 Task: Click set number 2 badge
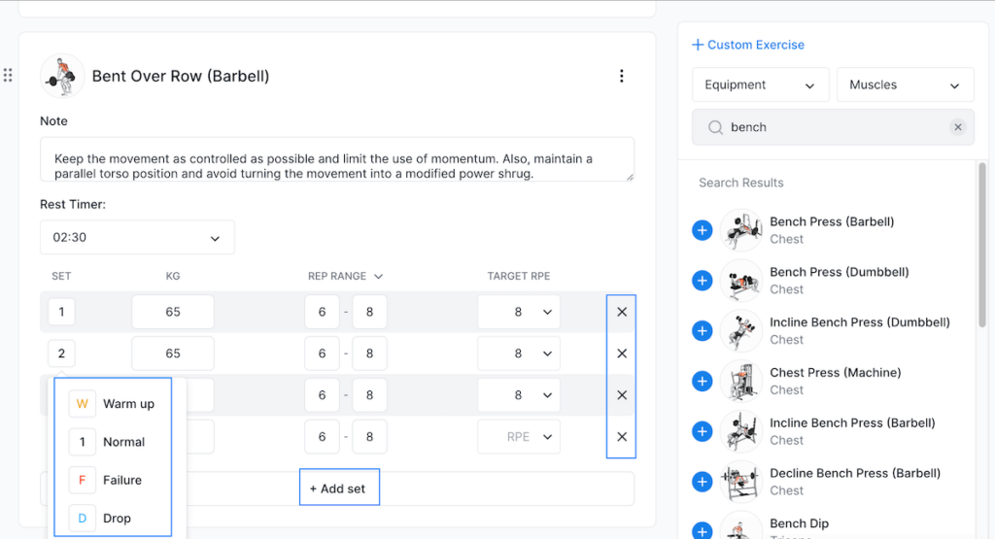point(61,354)
